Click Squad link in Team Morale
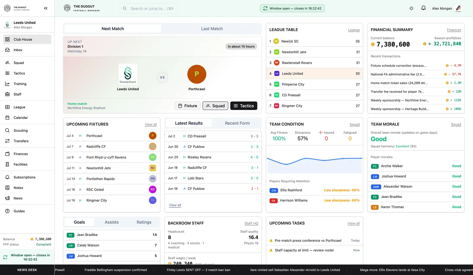The width and height of the screenshot is (473, 275). [x=456, y=124]
